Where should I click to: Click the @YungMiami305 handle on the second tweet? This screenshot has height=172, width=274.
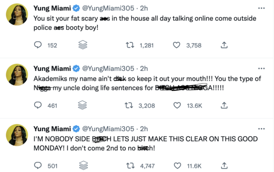click(108, 69)
